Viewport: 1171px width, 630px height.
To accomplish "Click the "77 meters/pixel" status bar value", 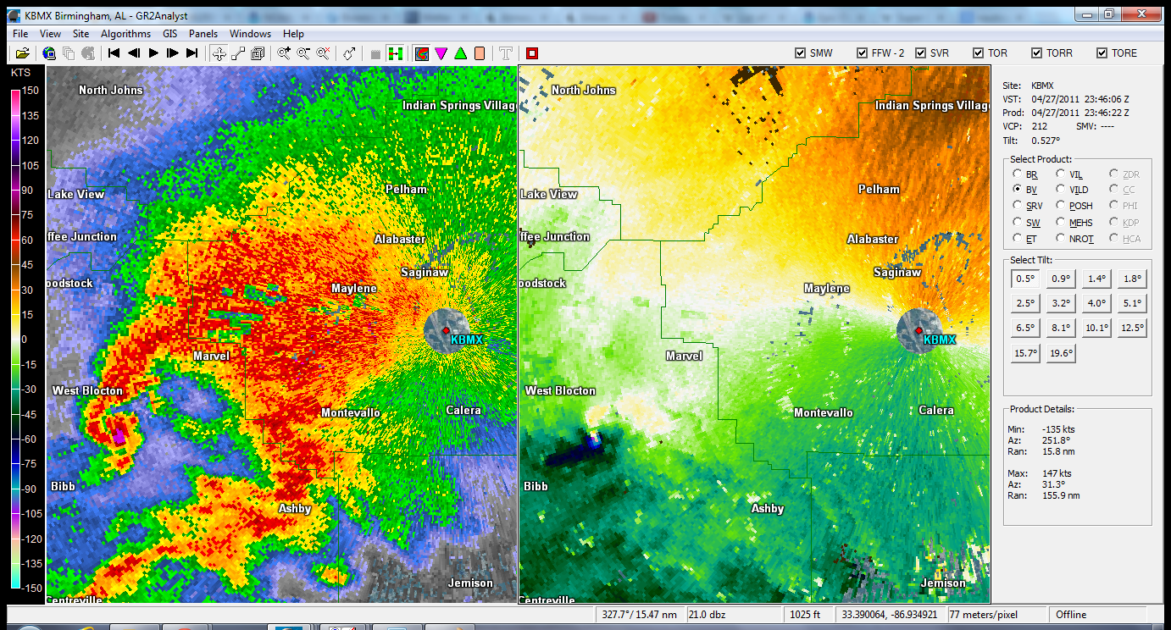I will click(984, 615).
